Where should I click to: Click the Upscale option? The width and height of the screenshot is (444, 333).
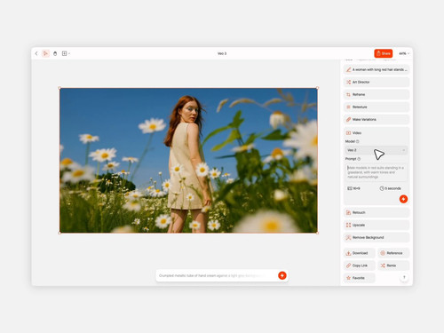point(377,225)
